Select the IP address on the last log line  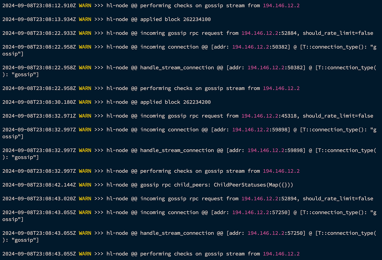pos(281,254)
